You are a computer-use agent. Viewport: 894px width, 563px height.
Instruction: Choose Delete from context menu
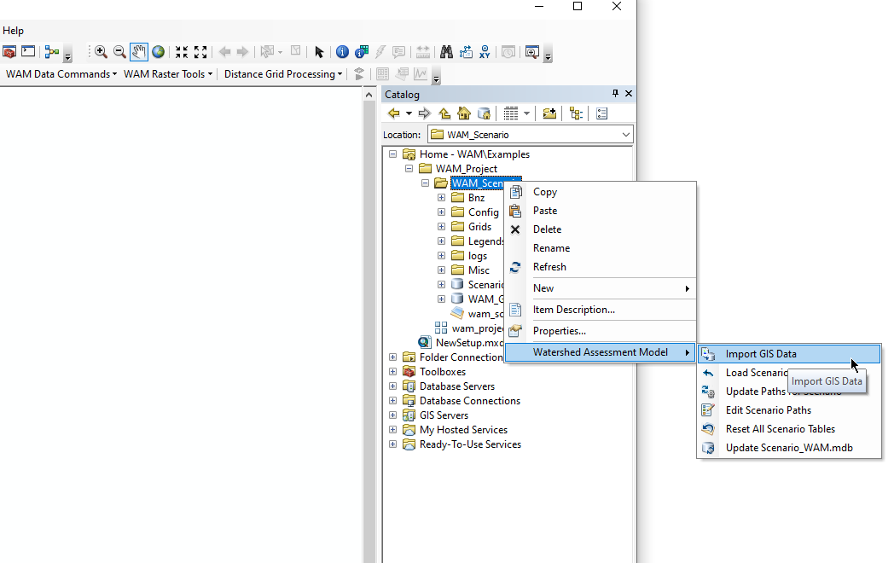pyautogui.click(x=601, y=229)
